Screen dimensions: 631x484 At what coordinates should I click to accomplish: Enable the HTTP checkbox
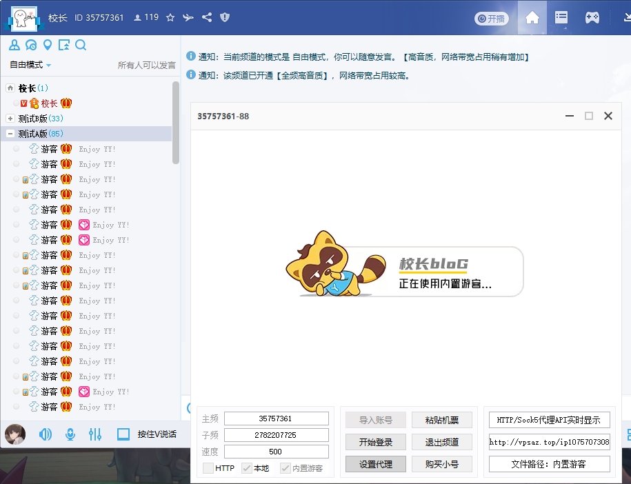(208, 468)
